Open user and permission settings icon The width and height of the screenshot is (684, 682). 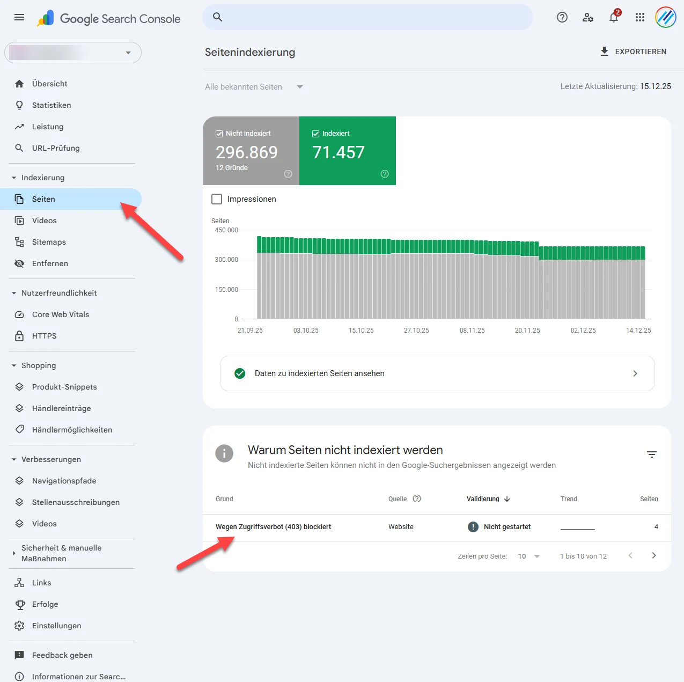click(588, 17)
